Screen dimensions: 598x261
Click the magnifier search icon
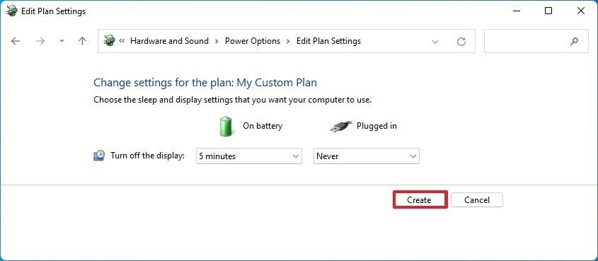[x=574, y=41]
